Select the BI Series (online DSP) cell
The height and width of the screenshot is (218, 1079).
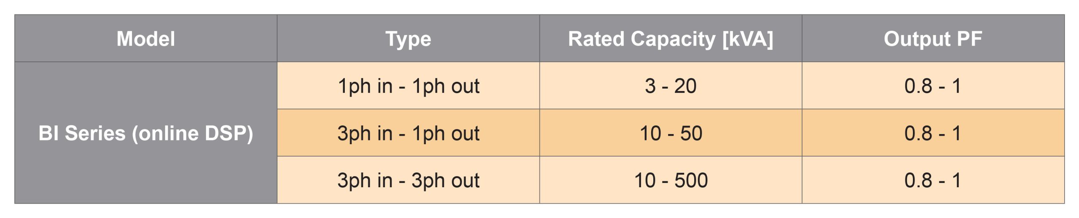145,133
